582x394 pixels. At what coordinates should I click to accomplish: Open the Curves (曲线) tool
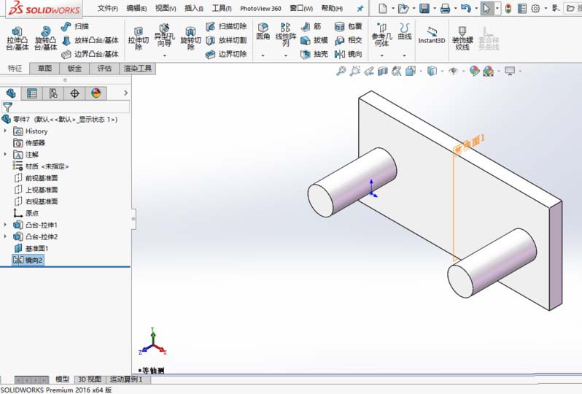click(405, 31)
